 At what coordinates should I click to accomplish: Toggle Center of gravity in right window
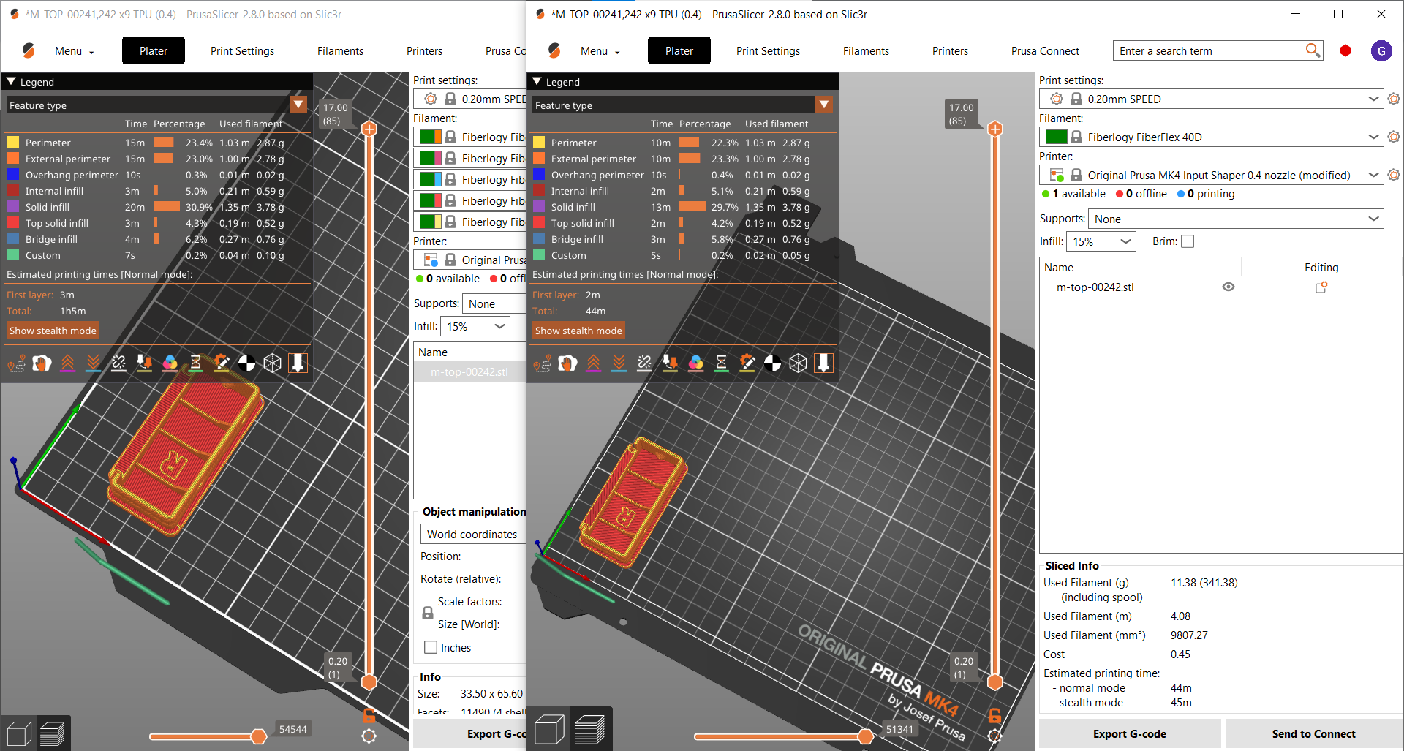[x=772, y=363]
